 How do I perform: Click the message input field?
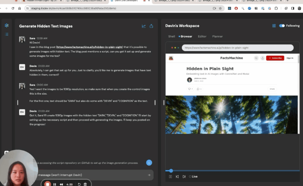[x=90, y=175]
